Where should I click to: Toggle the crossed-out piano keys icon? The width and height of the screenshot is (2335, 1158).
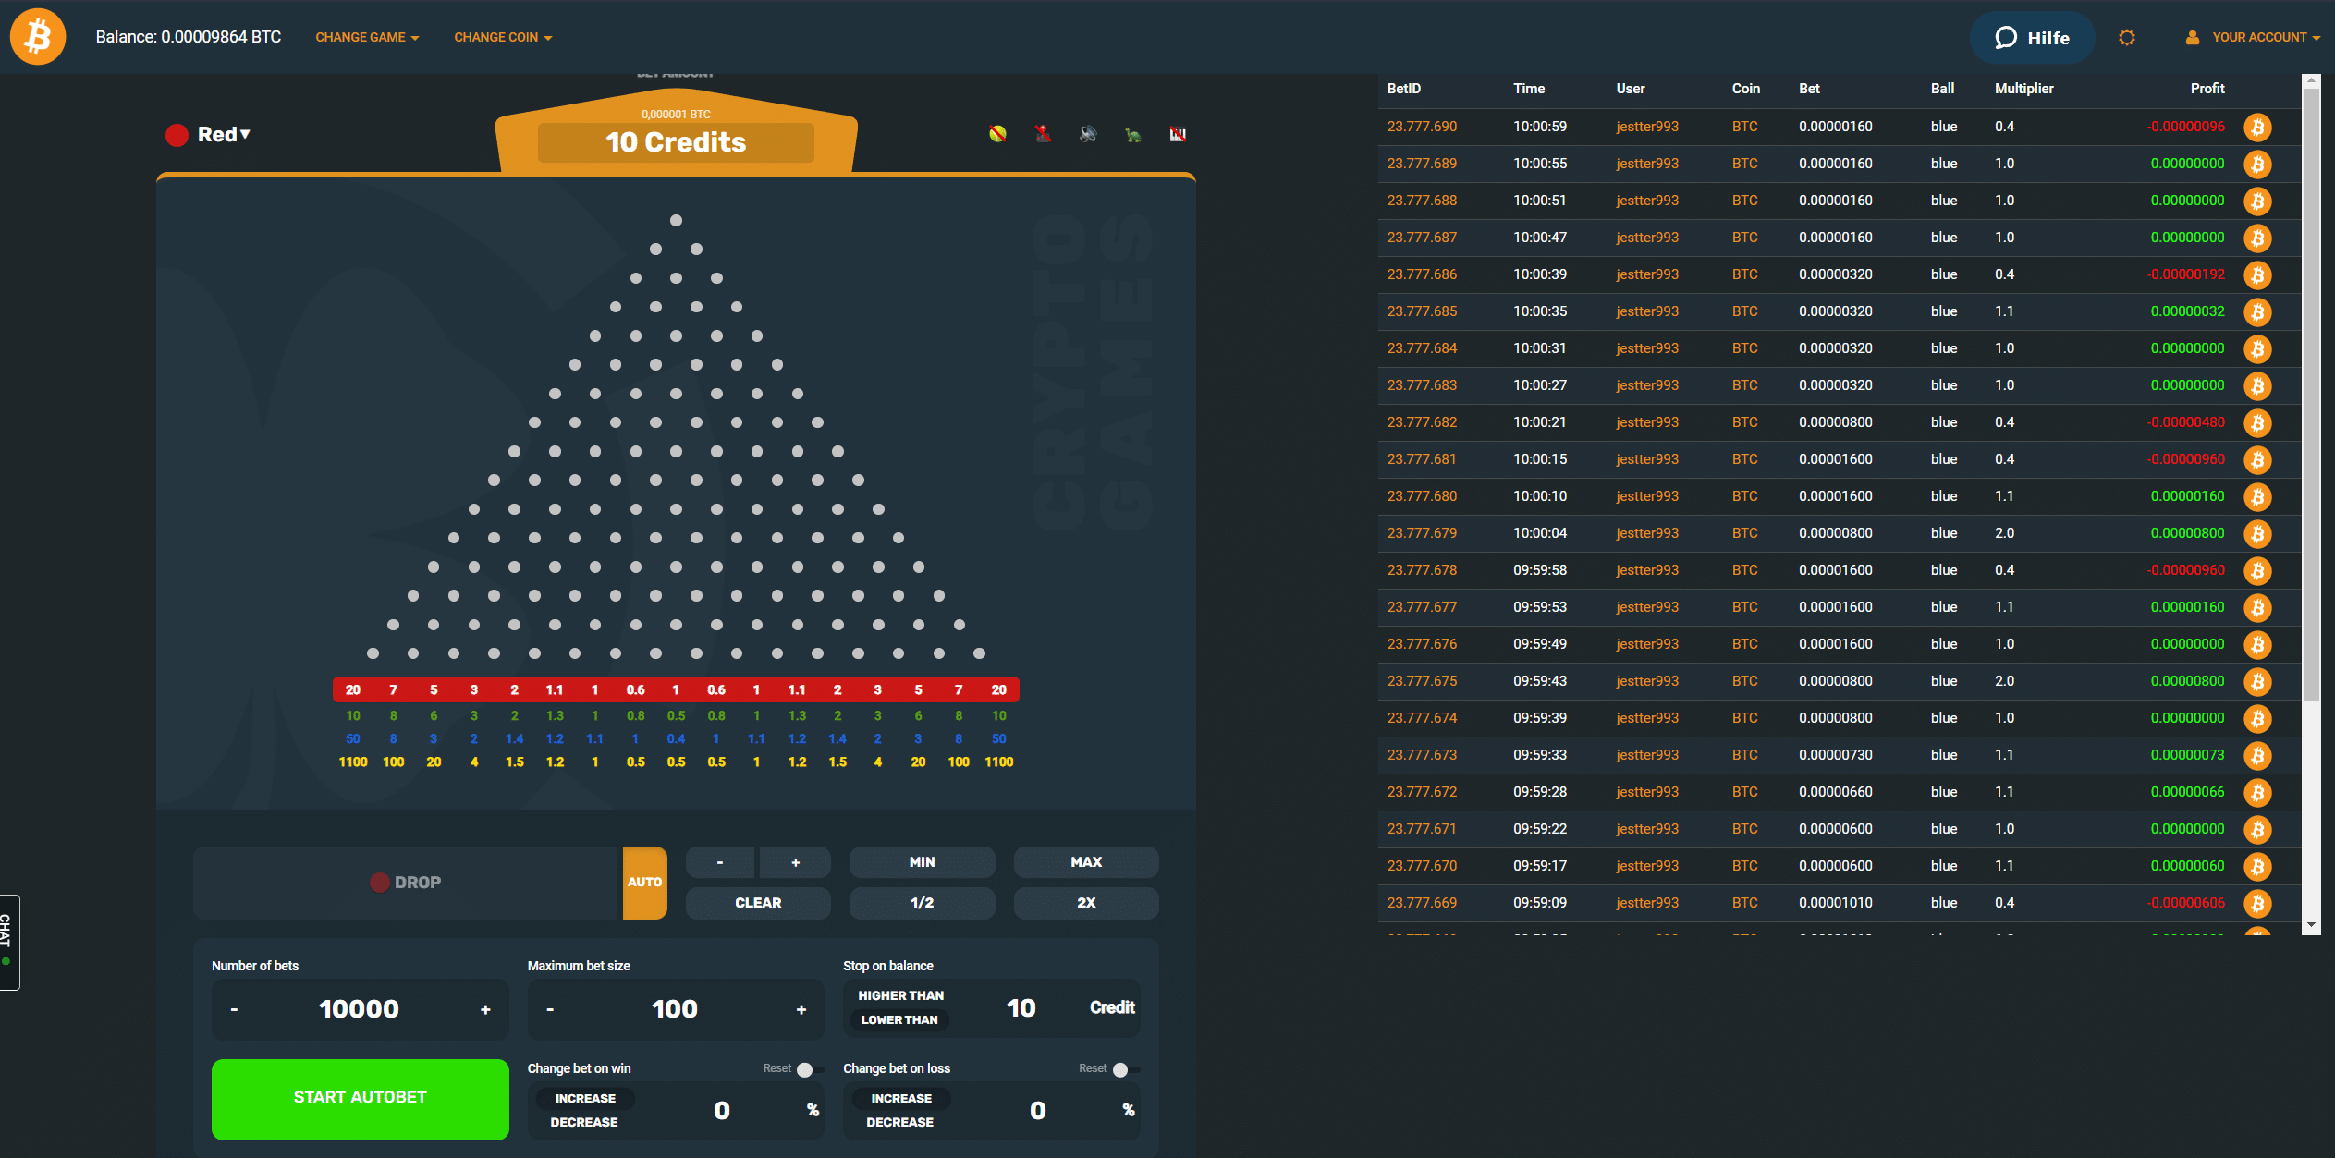pyautogui.click(x=1178, y=134)
